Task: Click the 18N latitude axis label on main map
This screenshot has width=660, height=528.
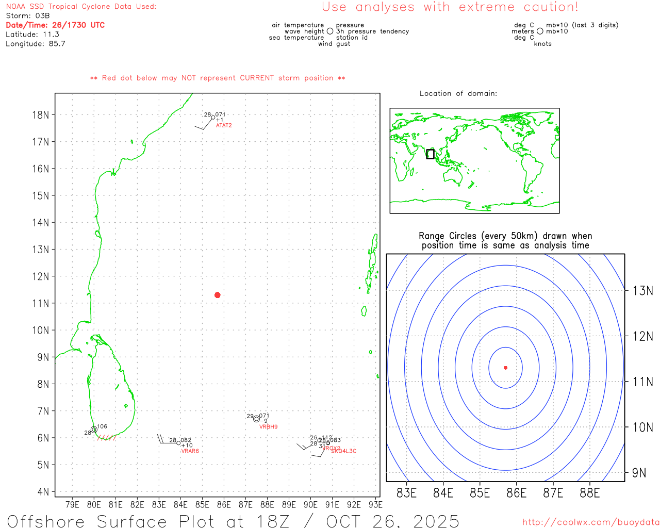Action: tap(40, 115)
